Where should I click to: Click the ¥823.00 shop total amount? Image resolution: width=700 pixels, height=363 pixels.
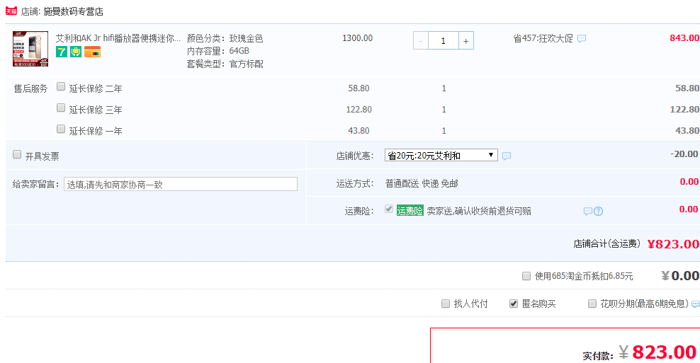673,244
